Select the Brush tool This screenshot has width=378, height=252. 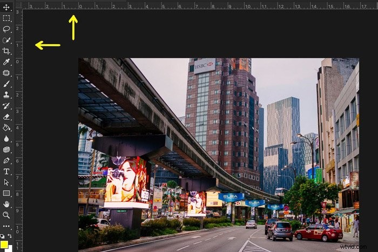click(6, 84)
